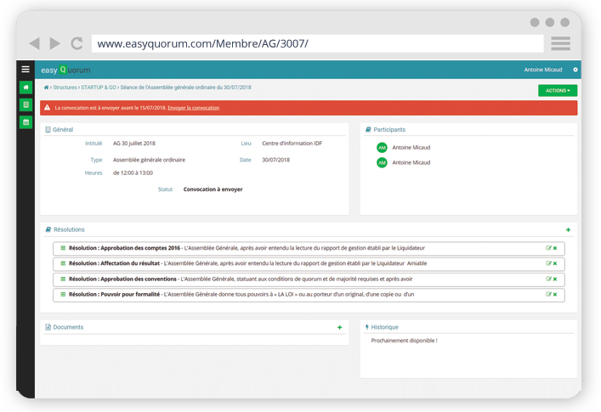Edit the Pouvoir pour formalité resolution
Viewport: 601px width, 412px height.
click(x=549, y=294)
